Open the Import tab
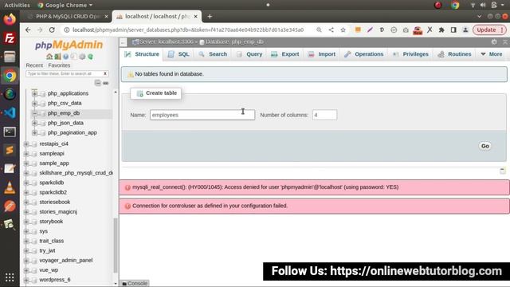Image resolution: width=510 pixels, height=287 pixels. (x=322, y=54)
